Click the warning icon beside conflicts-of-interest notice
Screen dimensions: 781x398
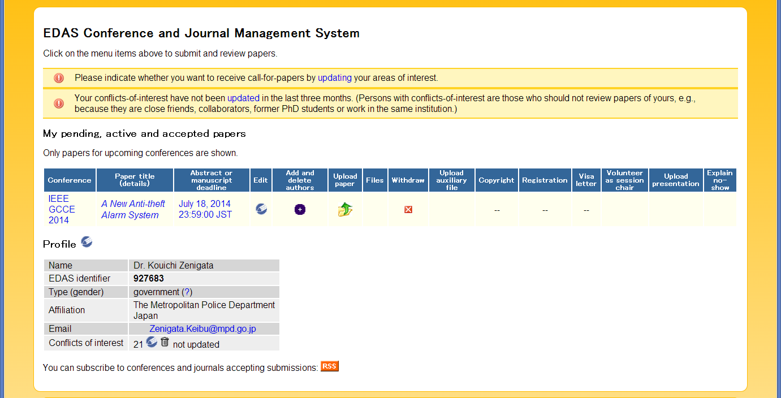click(59, 103)
